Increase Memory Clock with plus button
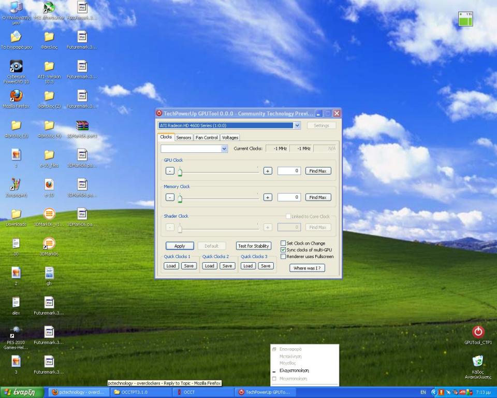This screenshot has height=398, width=497. [x=268, y=197]
